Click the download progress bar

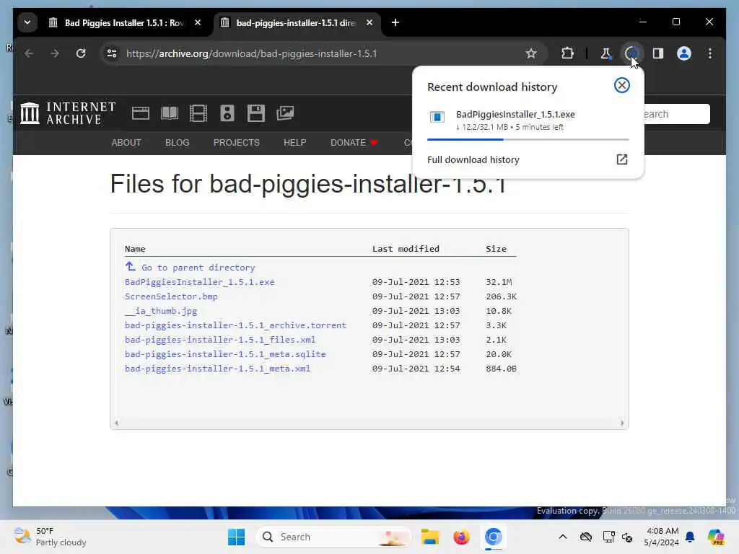pos(528,139)
